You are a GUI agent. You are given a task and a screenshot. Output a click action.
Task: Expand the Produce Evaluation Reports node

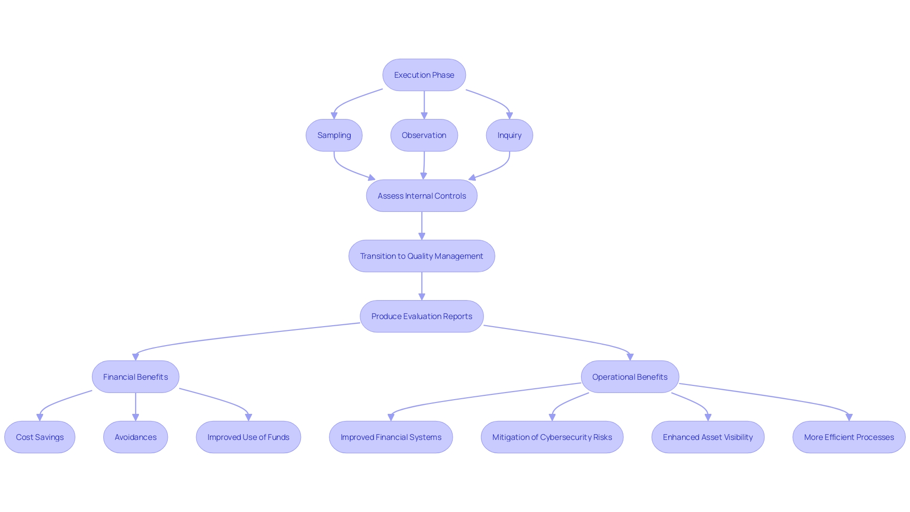[422, 316]
